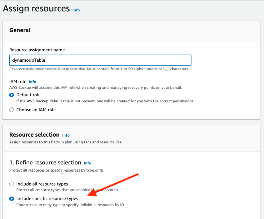This screenshot has height=219, width=264.
Task: Open Info link beside Assign resources title
Action: tap(76, 10)
